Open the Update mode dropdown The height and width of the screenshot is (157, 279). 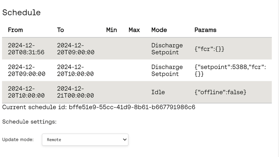[x=85, y=140]
